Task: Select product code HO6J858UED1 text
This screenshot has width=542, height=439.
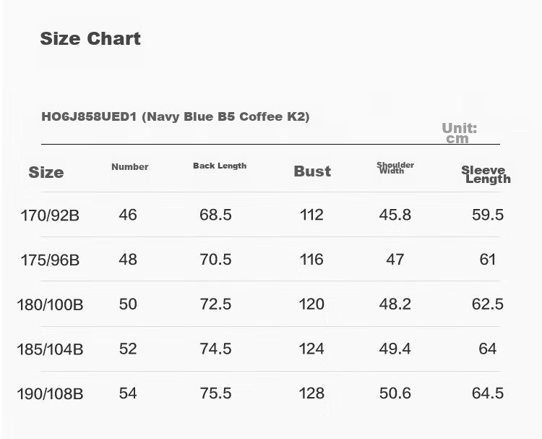Action: pos(89,116)
